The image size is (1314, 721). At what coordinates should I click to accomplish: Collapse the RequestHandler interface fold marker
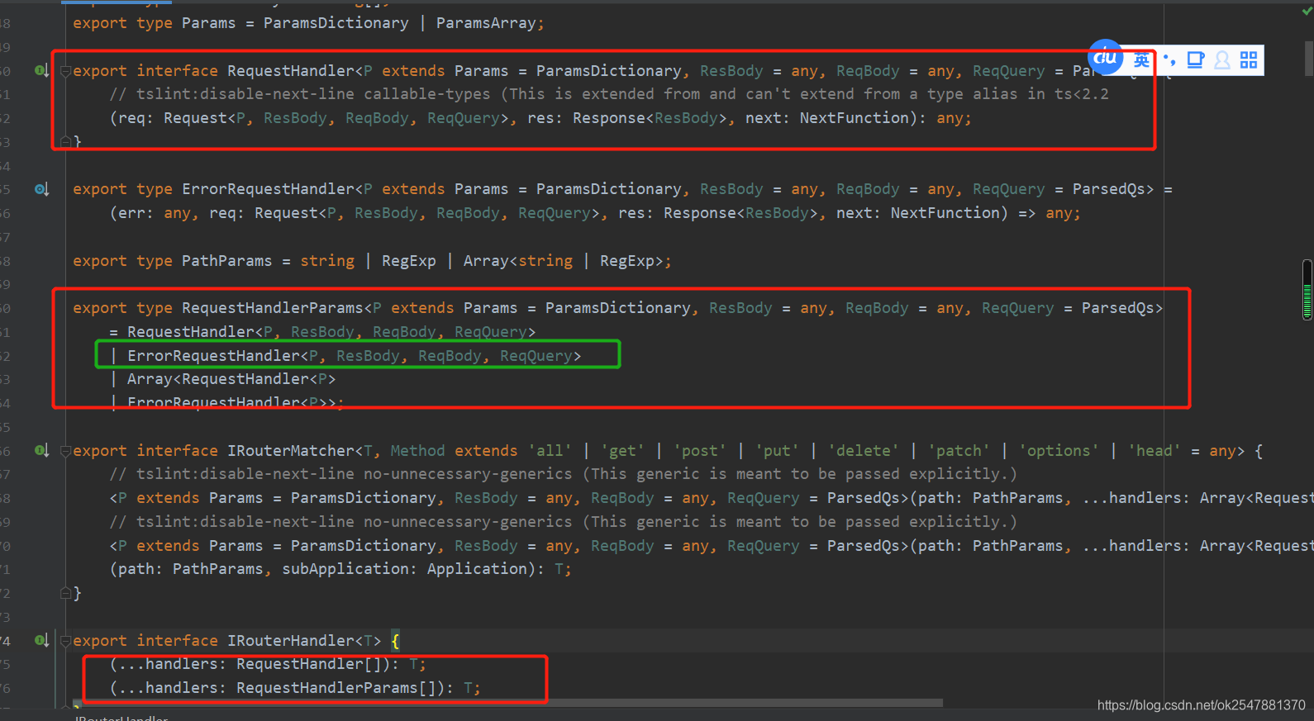pyautogui.click(x=65, y=71)
